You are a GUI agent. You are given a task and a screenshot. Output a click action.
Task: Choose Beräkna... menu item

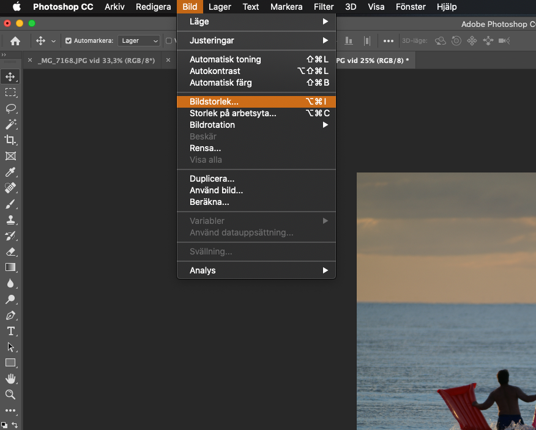tap(256, 202)
